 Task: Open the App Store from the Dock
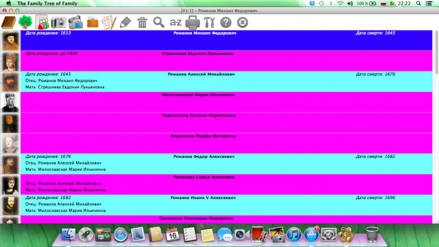click(x=311, y=234)
